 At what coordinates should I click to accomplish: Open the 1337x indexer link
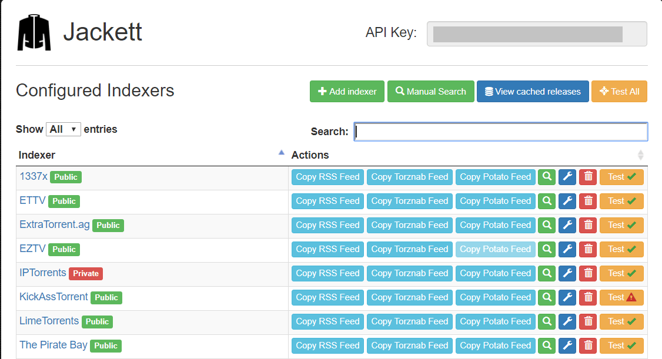click(x=34, y=176)
